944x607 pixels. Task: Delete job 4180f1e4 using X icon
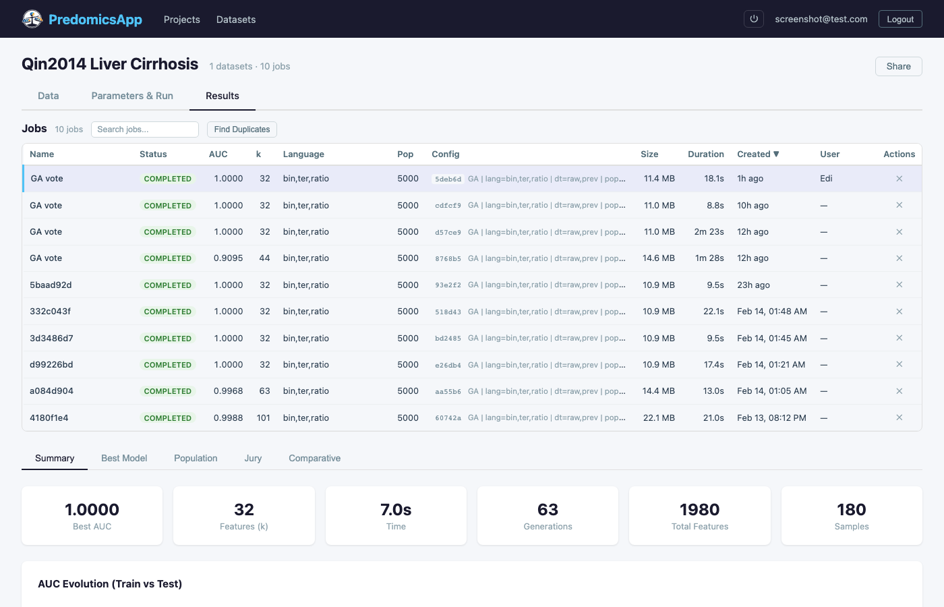click(899, 417)
